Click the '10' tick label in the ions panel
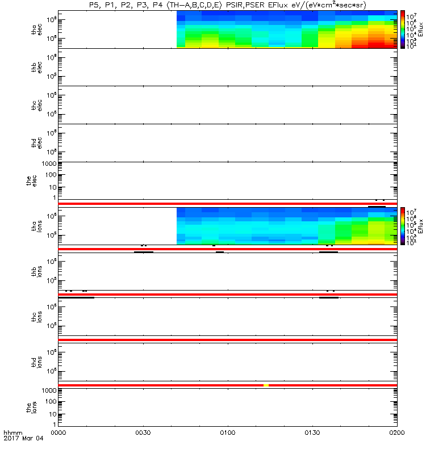This screenshot has width=426, height=454. [53, 414]
